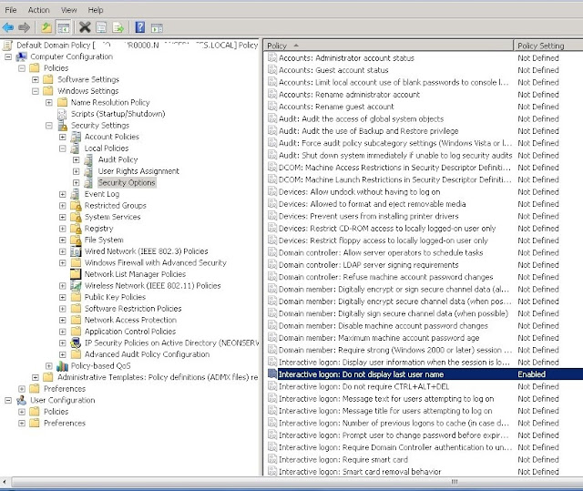Click the Computer Configuration computer icon
The height and width of the screenshot is (491, 583).
[22, 56]
